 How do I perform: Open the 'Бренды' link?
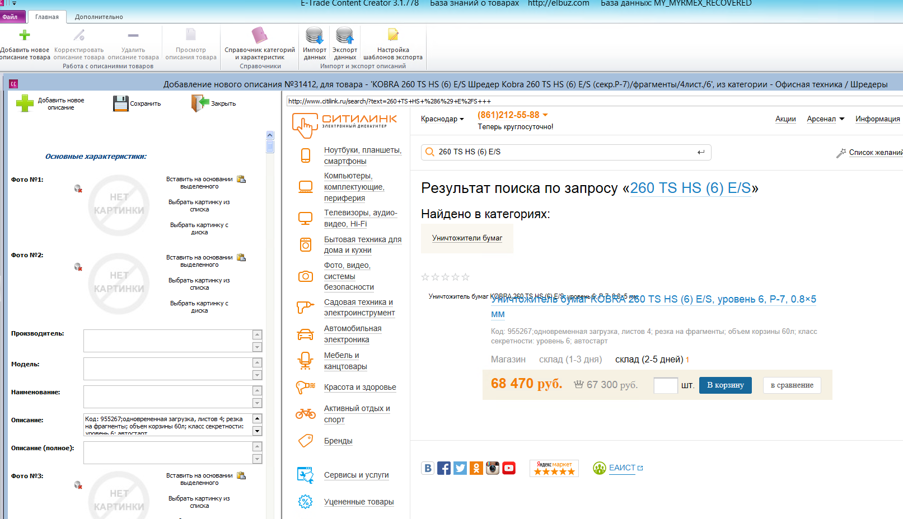pyautogui.click(x=338, y=441)
